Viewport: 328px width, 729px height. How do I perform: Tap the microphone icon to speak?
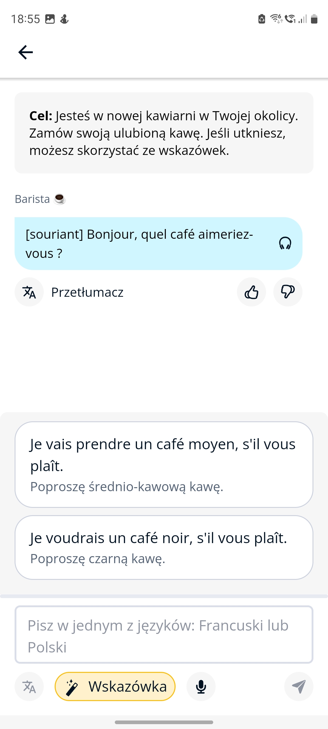pos(201,686)
